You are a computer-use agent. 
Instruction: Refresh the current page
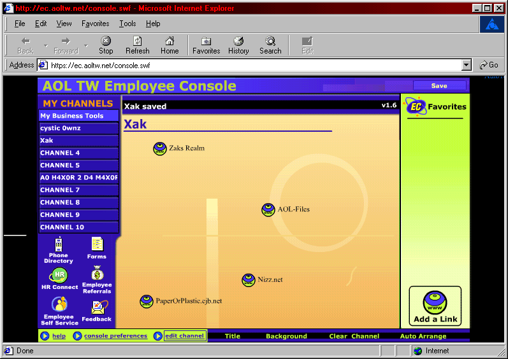click(x=138, y=45)
